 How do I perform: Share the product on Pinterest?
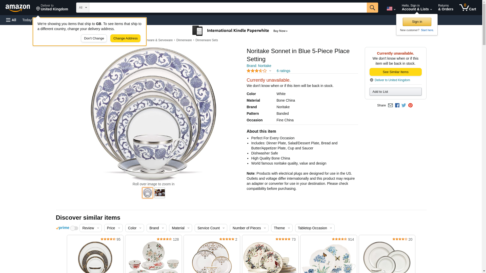tap(410, 105)
